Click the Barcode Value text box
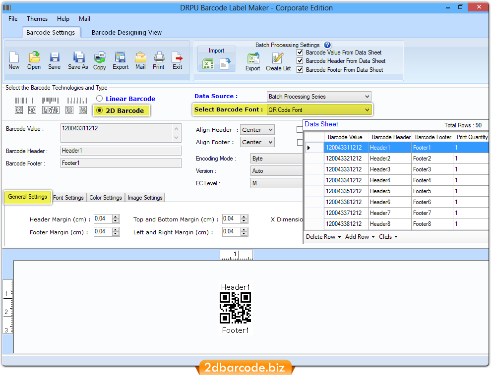The image size is (491, 375). [x=121, y=133]
